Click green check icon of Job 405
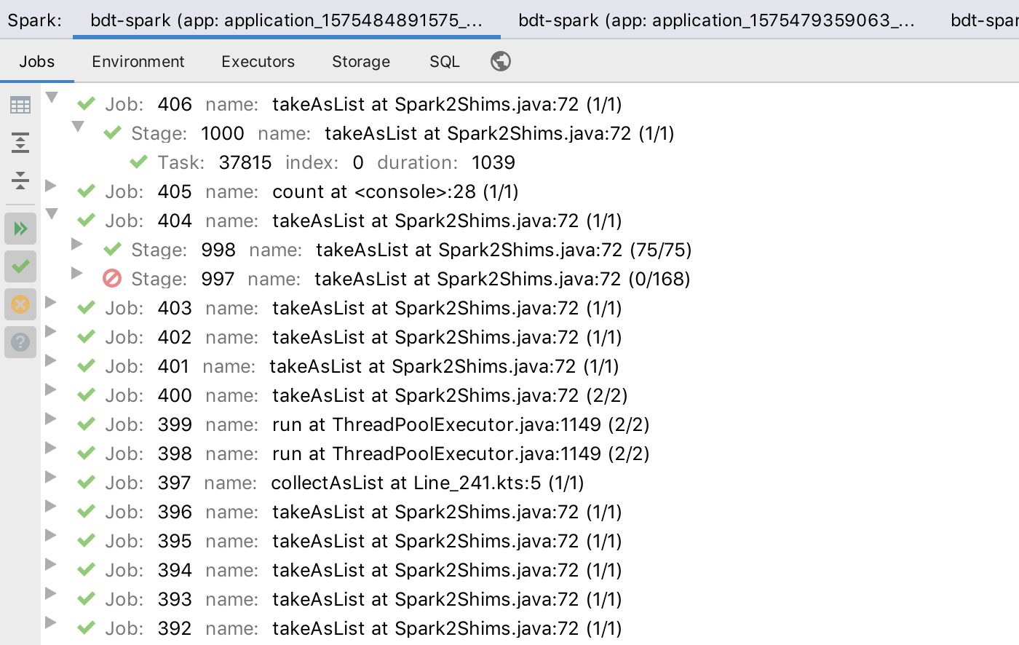1019x645 pixels. click(x=87, y=191)
